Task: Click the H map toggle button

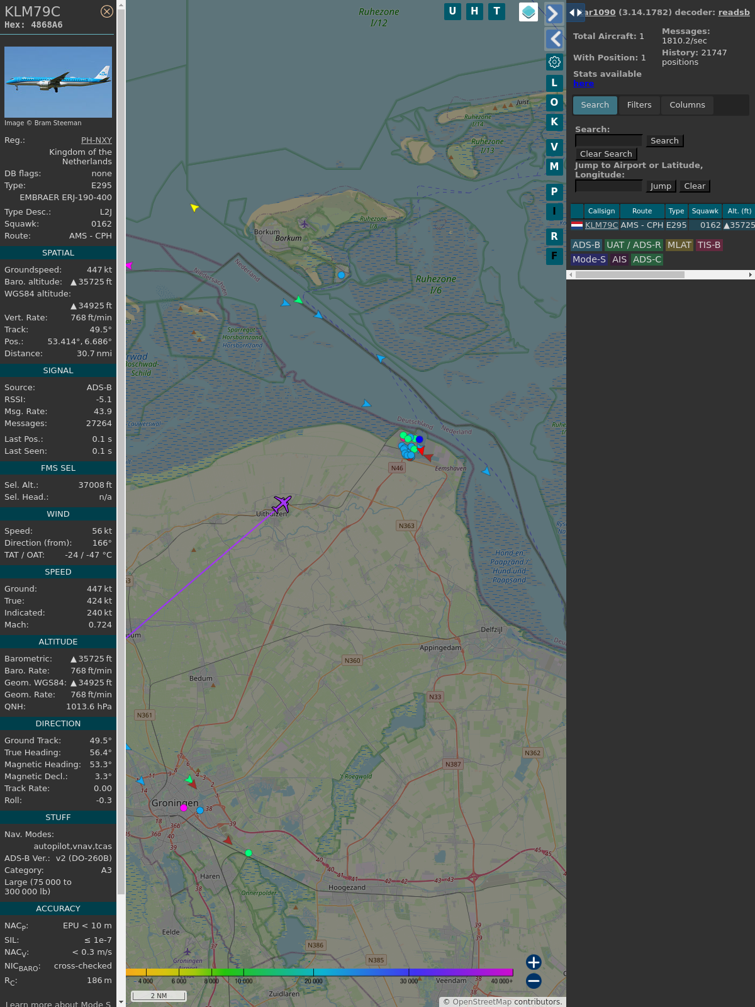Action: tap(474, 11)
